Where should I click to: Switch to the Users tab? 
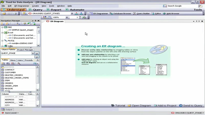[20, 60]
